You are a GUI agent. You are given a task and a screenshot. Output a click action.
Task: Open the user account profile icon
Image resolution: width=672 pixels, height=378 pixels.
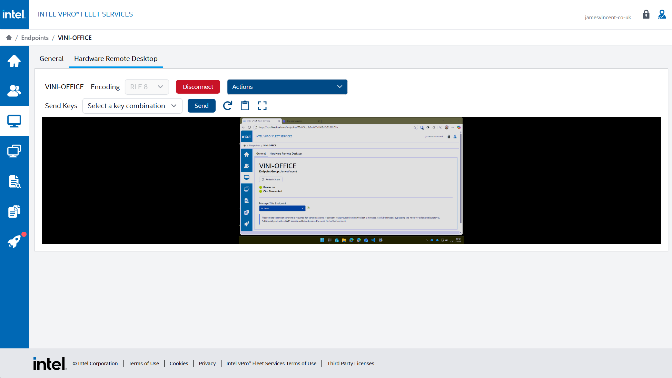point(662,14)
